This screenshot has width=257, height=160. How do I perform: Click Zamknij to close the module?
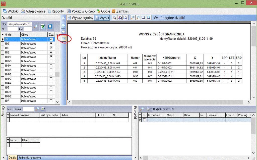click(x=120, y=11)
